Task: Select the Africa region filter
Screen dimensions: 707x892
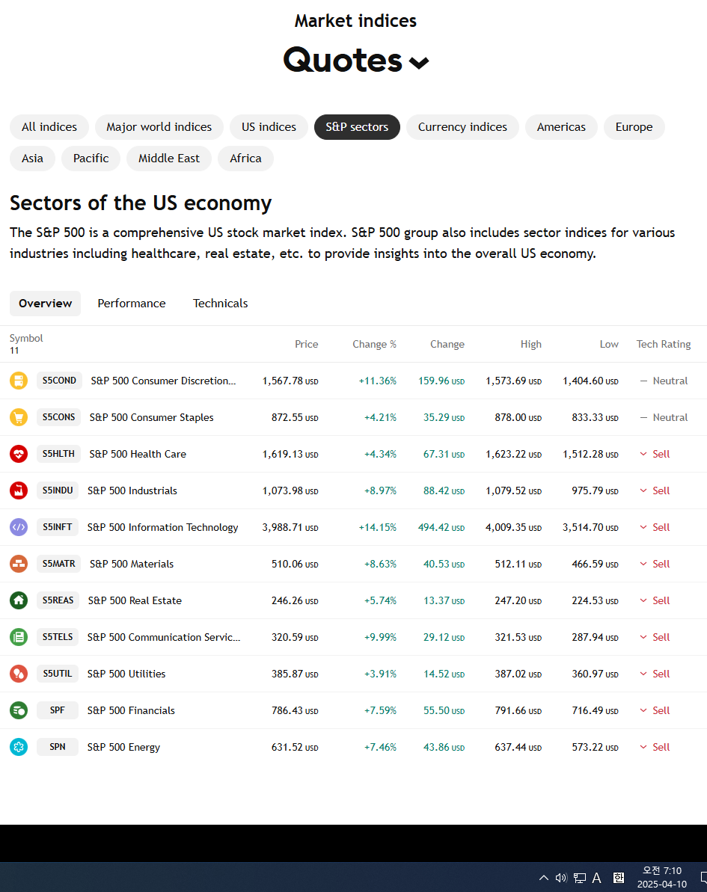Action: coord(246,159)
